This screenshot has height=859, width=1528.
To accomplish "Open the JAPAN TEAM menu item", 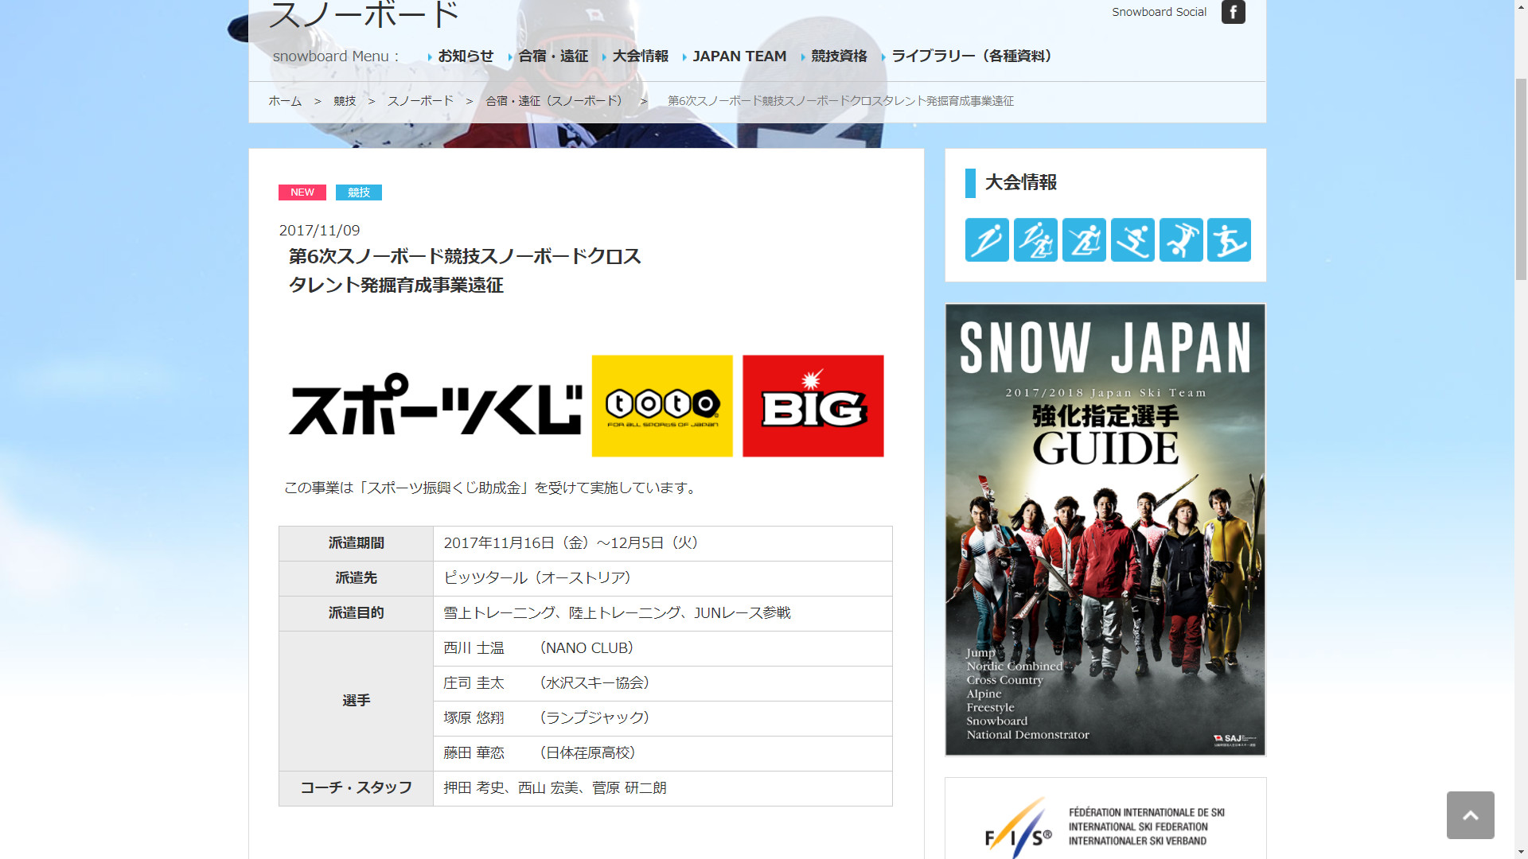I will pyautogui.click(x=739, y=56).
